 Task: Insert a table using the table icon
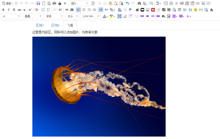coord(179,10)
